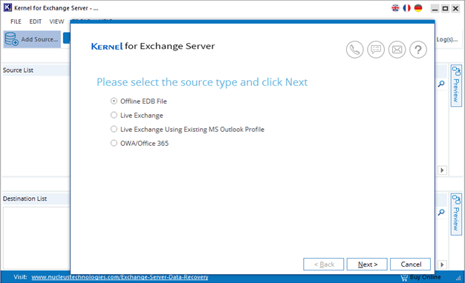The width and height of the screenshot is (465, 283).
Task: Open the help question mark icon
Action: click(x=418, y=50)
